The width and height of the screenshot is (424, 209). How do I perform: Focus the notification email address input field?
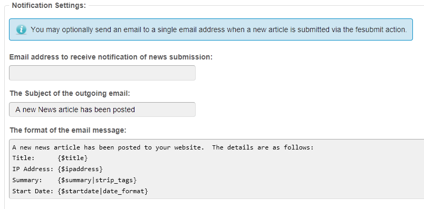[102, 73]
